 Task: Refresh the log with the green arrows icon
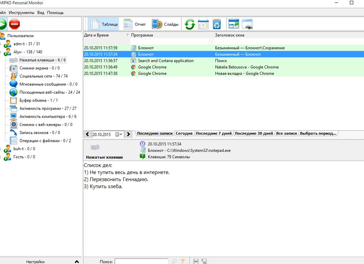click(190, 24)
